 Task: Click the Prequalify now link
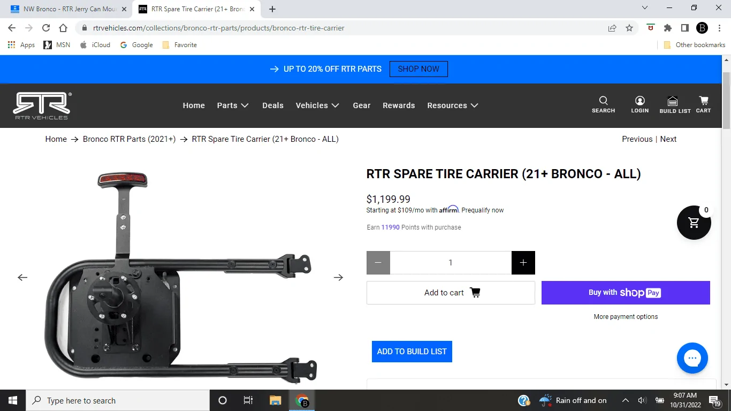[x=483, y=210]
